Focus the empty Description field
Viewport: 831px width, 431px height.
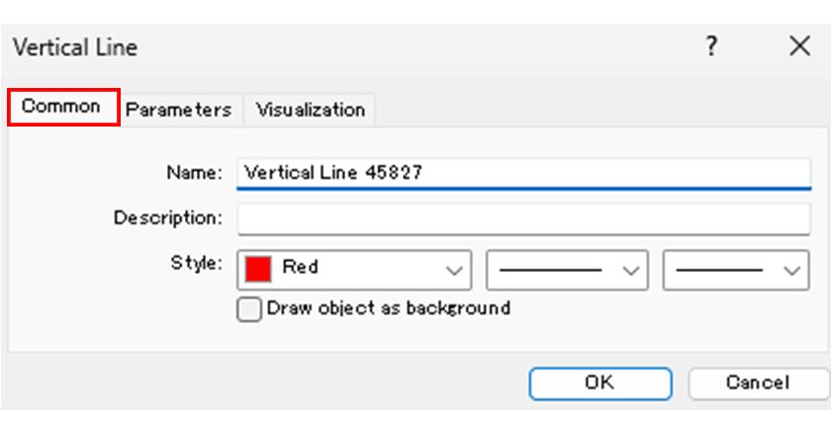point(524,217)
